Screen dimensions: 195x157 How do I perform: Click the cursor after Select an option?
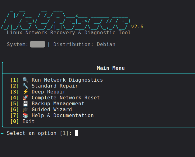[77, 133]
